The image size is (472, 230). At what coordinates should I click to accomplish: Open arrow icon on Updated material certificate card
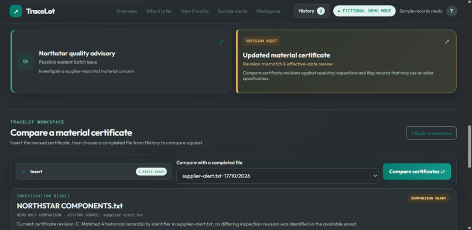tap(447, 42)
